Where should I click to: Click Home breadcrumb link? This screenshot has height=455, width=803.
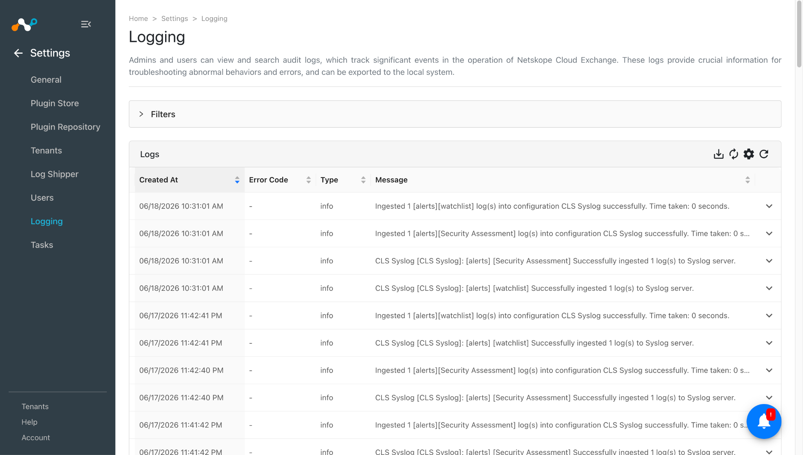tap(138, 18)
